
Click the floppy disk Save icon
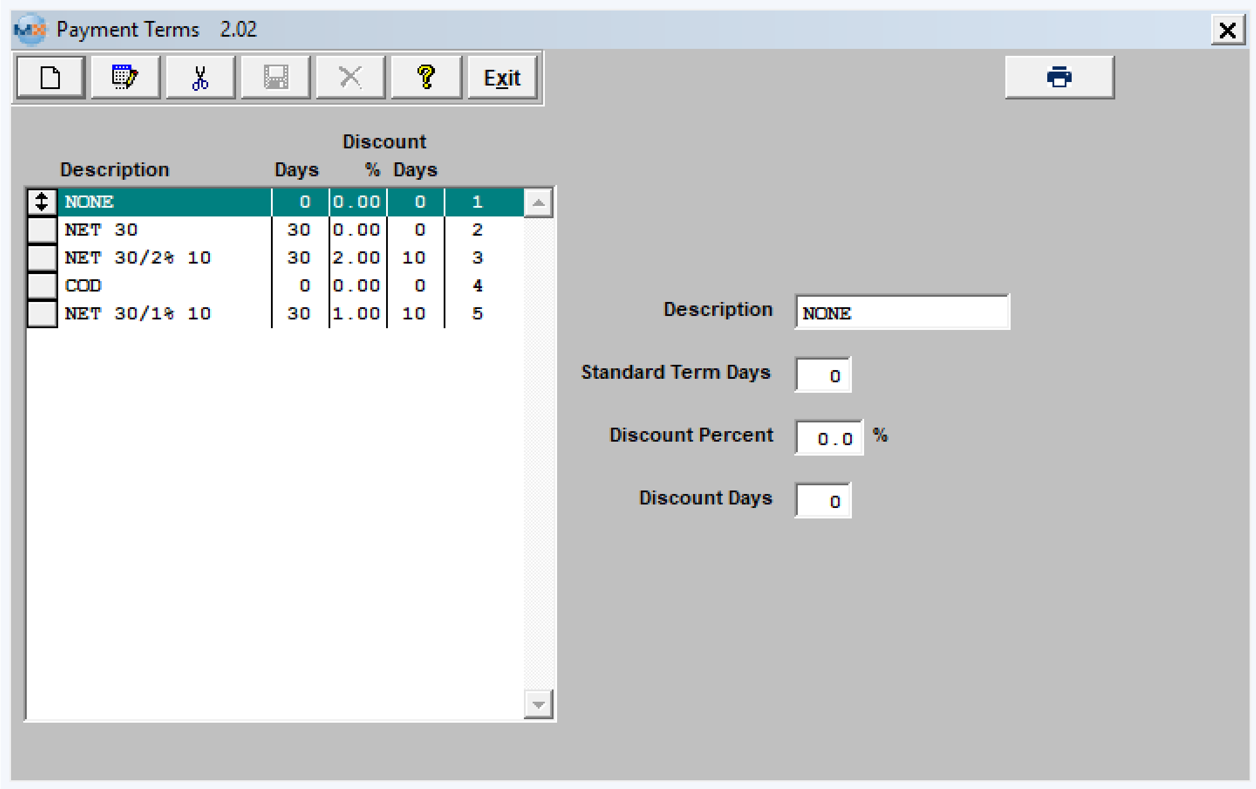click(276, 77)
